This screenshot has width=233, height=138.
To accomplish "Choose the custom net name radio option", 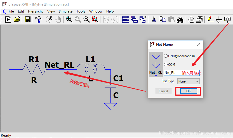I will pyautogui.click(x=156, y=72).
